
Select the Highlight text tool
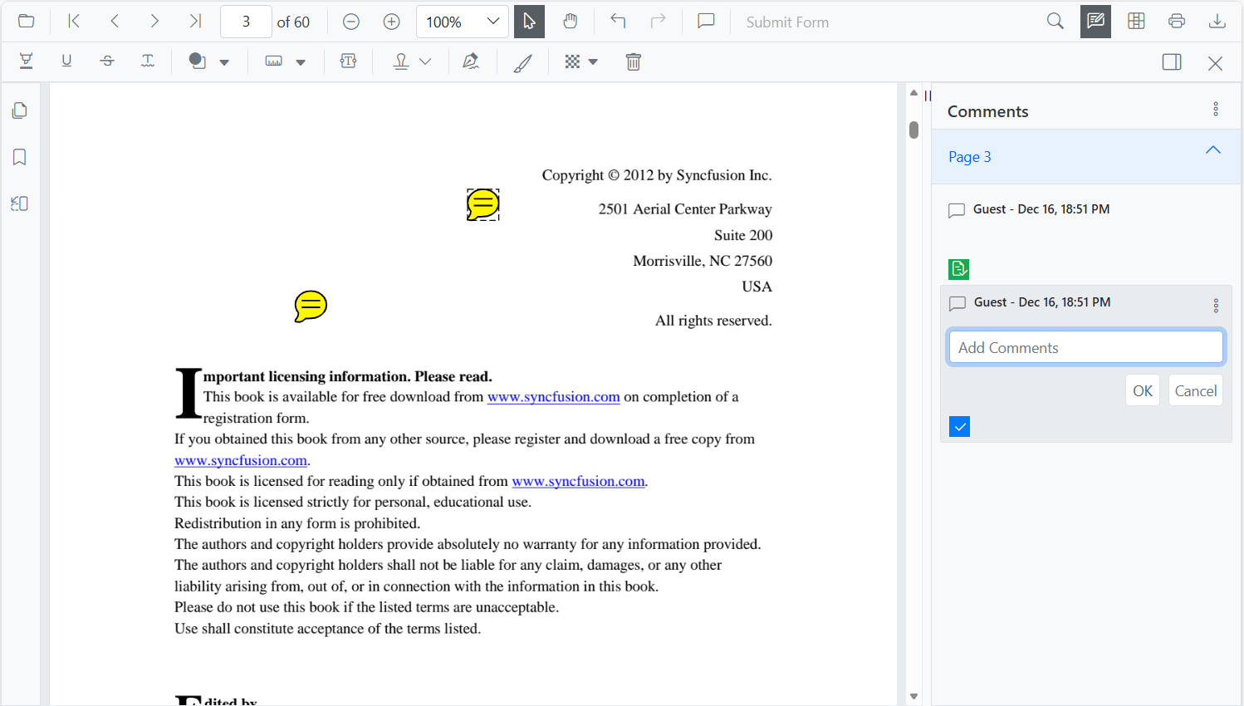tap(25, 61)
